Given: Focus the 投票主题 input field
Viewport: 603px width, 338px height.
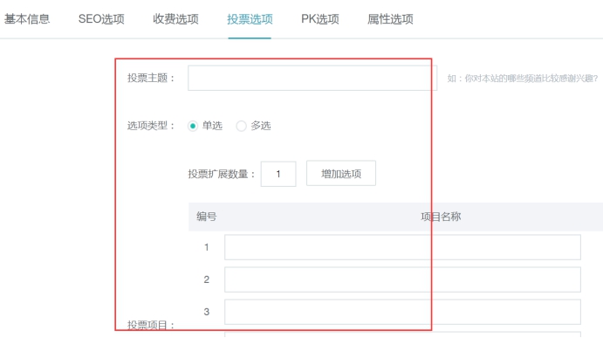Looking at the screenshot, I should coord(312,78).
